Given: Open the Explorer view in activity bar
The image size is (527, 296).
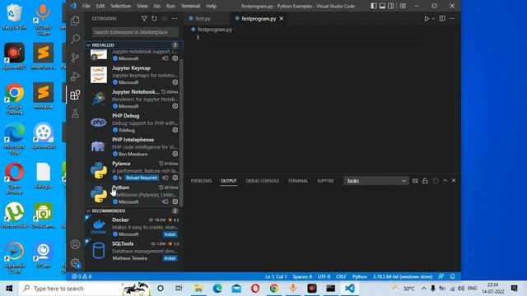Looking at the screenshot, I should (x=75, y=21).
